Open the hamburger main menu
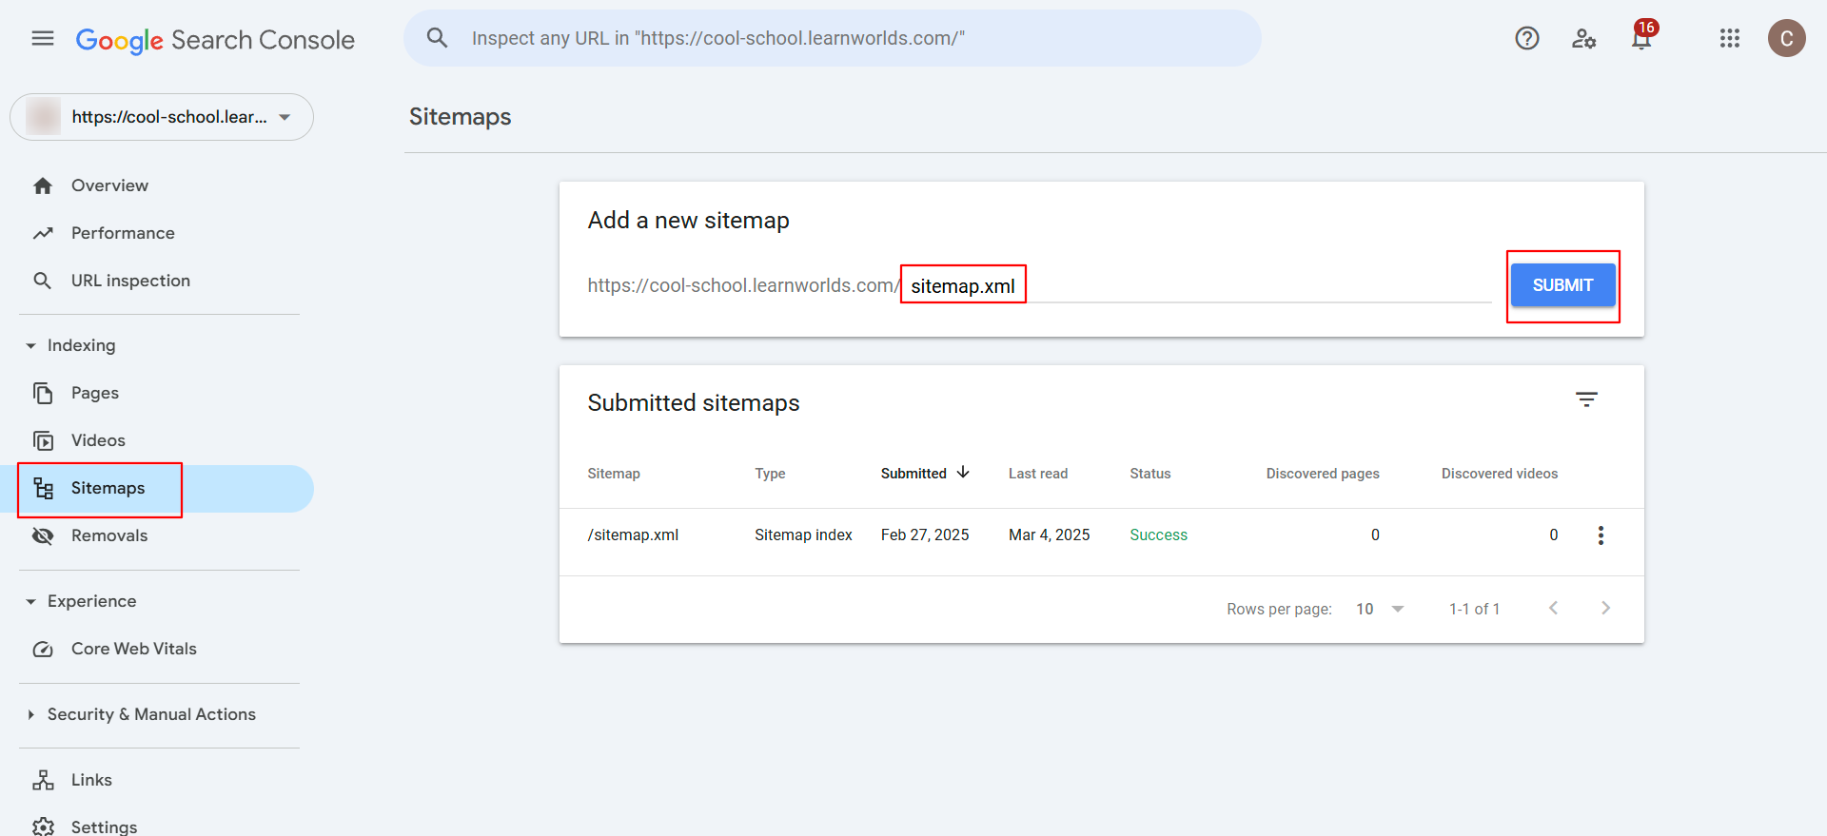 [x=43, y=38]
